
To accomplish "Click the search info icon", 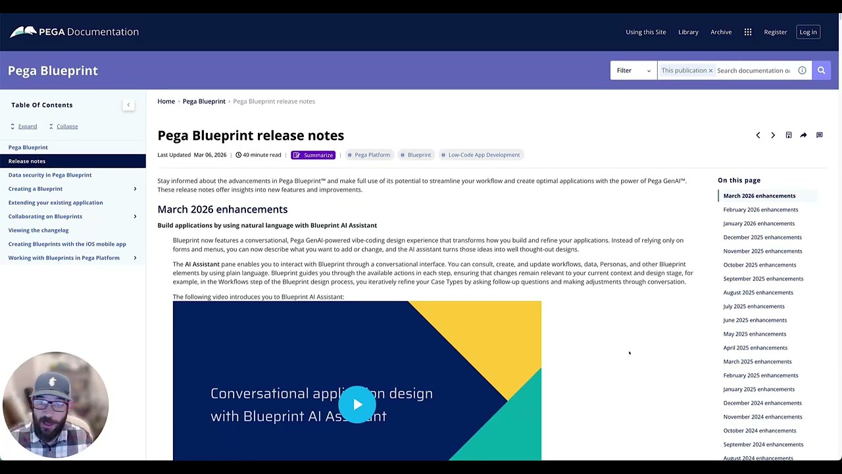I will click(x=802, y=70).
